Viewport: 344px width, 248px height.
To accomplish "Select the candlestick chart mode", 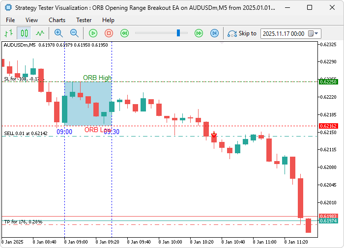I will pos(24,33).
